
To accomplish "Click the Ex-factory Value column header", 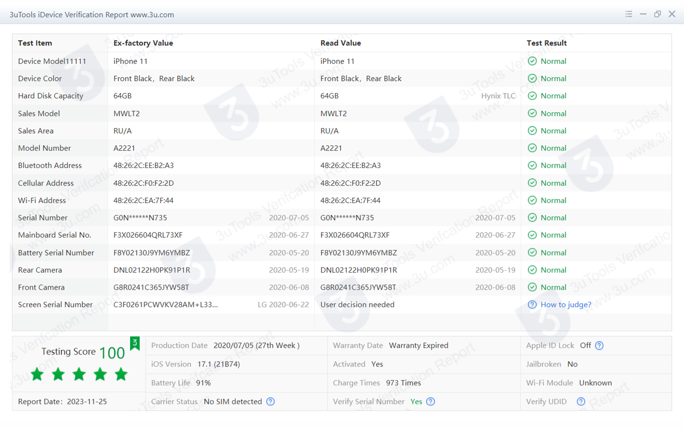I will tap(143, 43).
